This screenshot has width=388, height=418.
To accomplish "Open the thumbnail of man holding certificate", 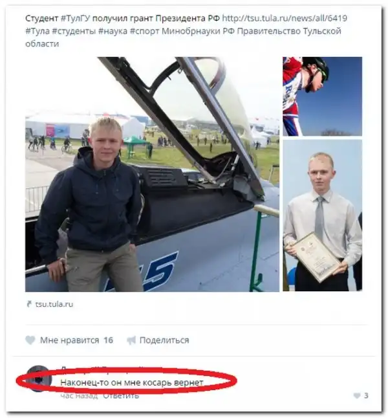I will click(322, 215).
